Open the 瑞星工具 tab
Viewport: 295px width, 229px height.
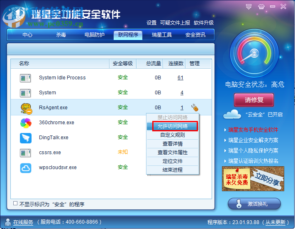tap(162, 35)
